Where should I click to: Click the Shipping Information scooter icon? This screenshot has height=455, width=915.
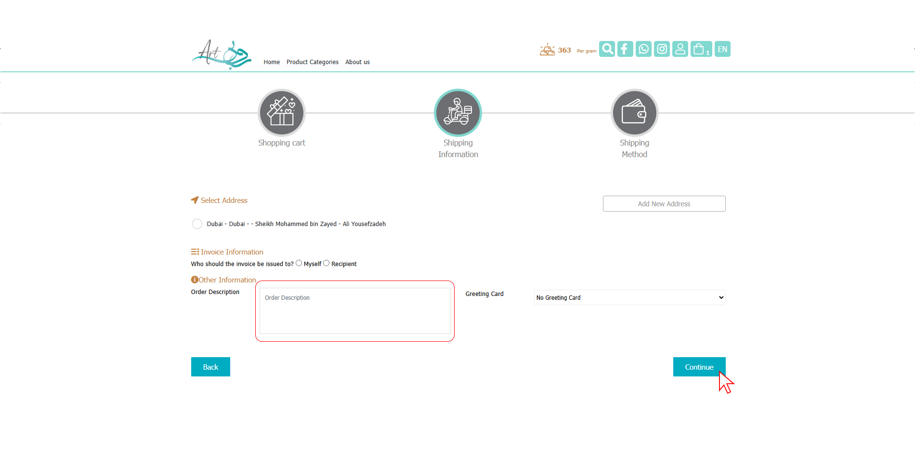pos(458,113)
